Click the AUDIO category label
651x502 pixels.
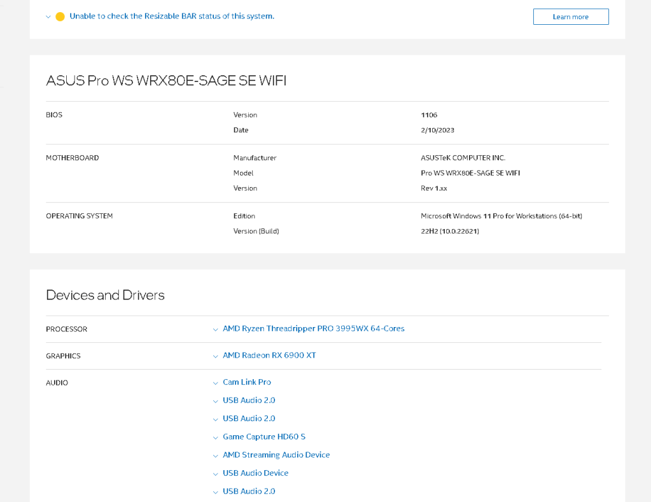click(57, 383)
